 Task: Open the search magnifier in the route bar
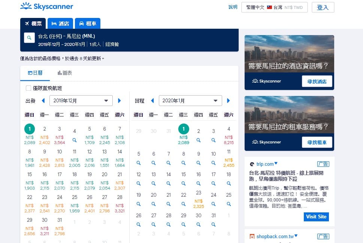(x=29, y=38)
